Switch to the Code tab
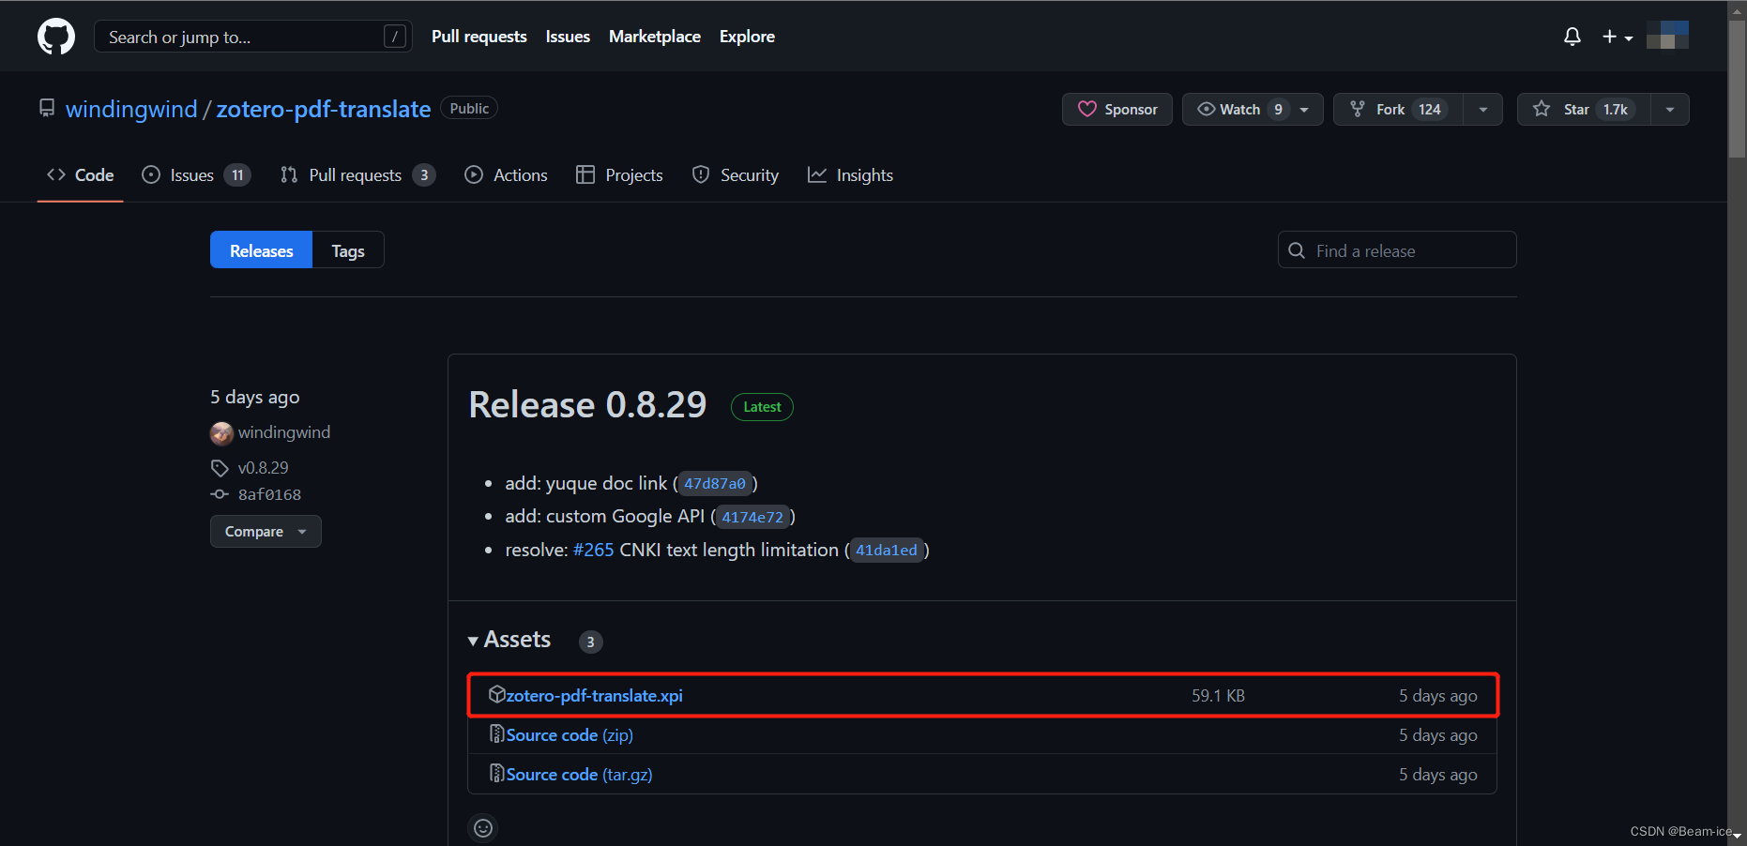Viewport: 1747px width, 846px height. (81, 175)
